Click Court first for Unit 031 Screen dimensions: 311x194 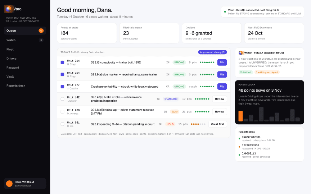(217, 124)
